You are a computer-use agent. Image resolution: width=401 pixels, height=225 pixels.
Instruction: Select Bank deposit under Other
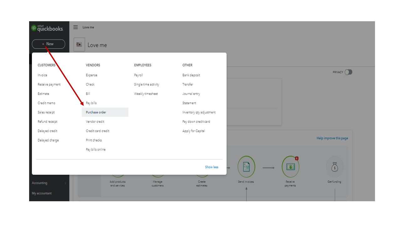pos(191,75)
